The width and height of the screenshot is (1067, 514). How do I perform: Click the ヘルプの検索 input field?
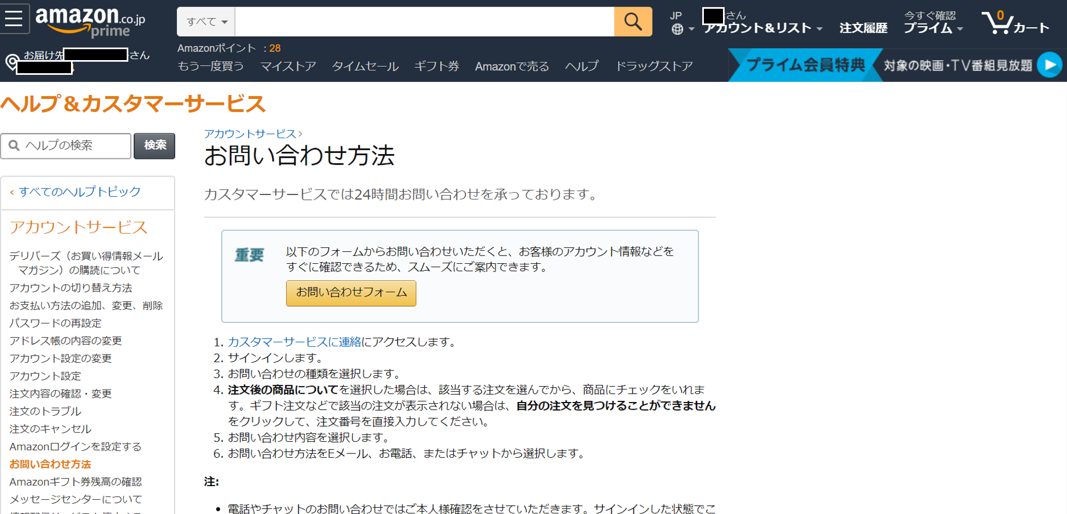66,146
